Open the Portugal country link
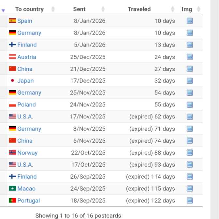Image resolution: width=219 pixels, height=219 pixels. (x=29, y=200)
